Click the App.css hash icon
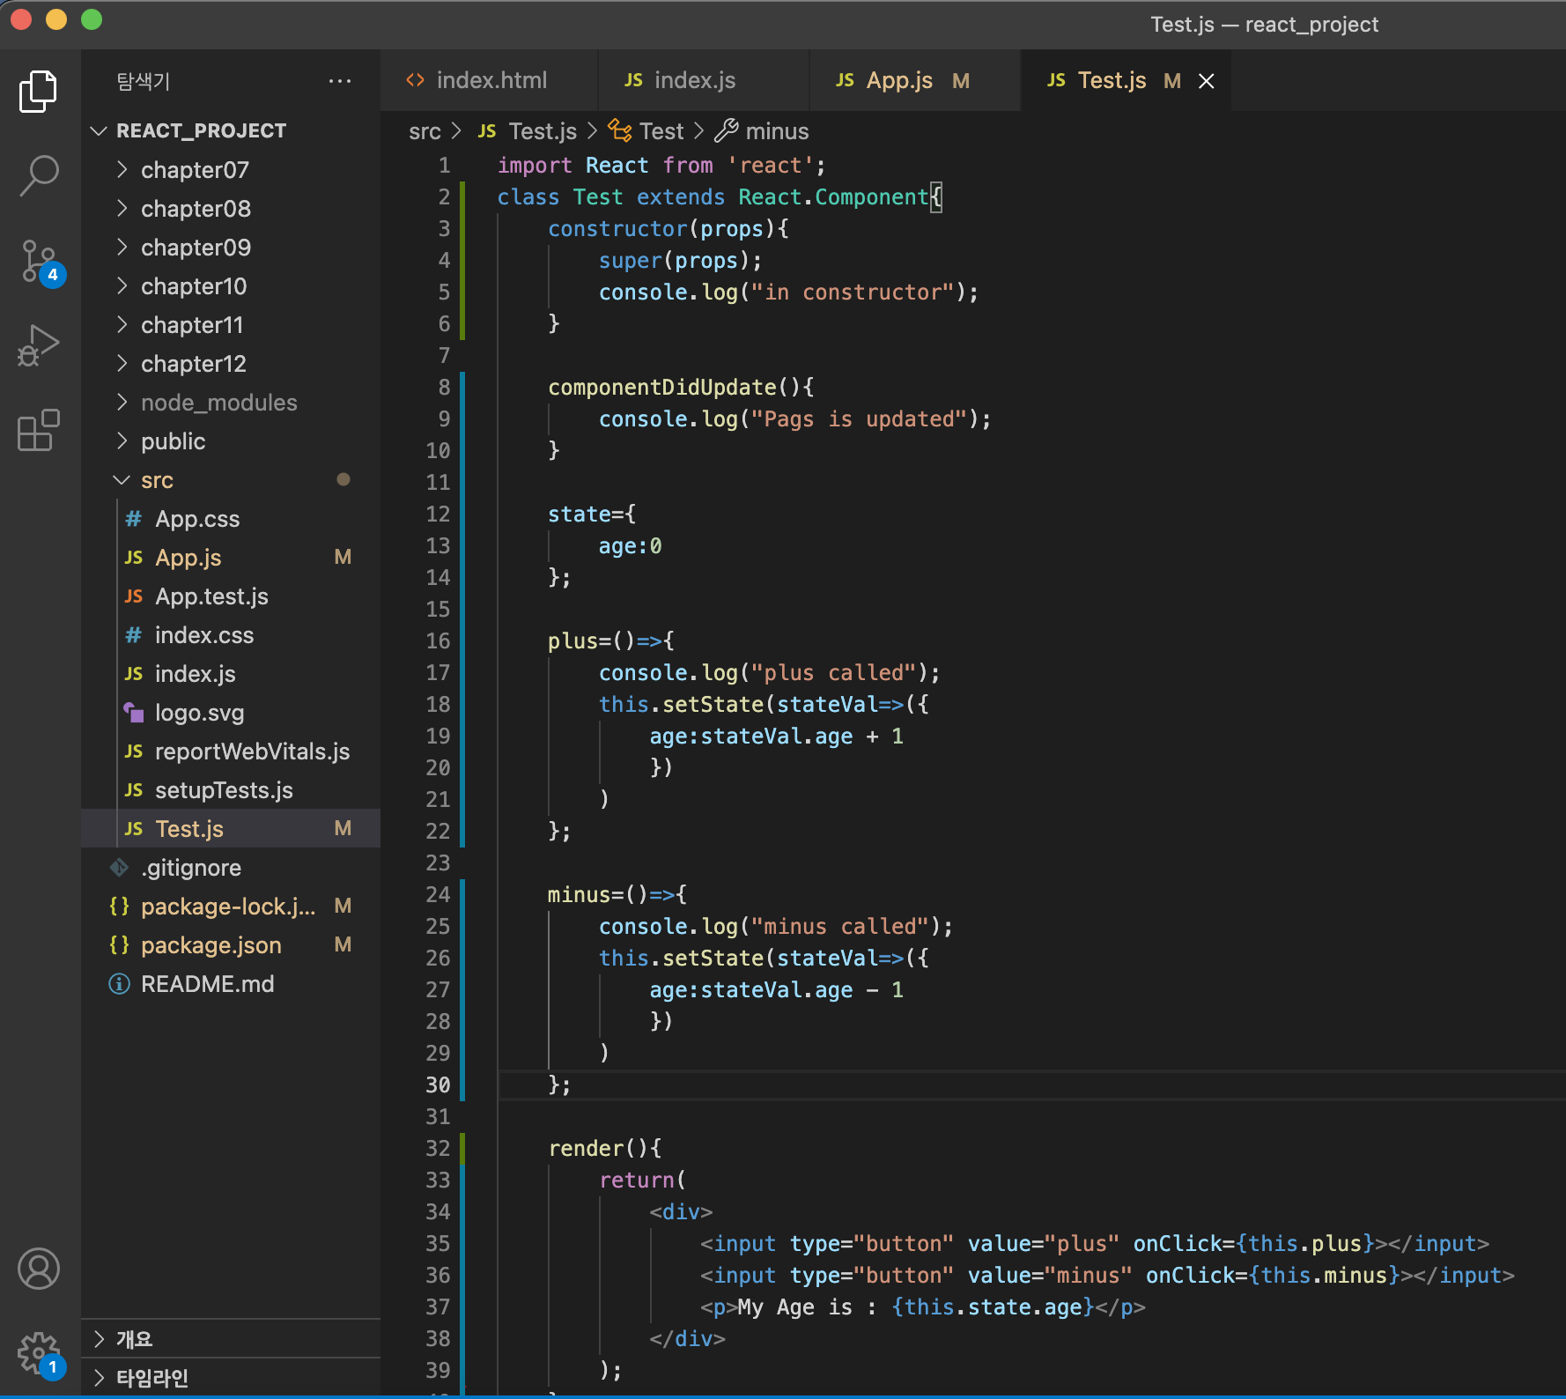Screen dimensions: 1566x1399 134,519
